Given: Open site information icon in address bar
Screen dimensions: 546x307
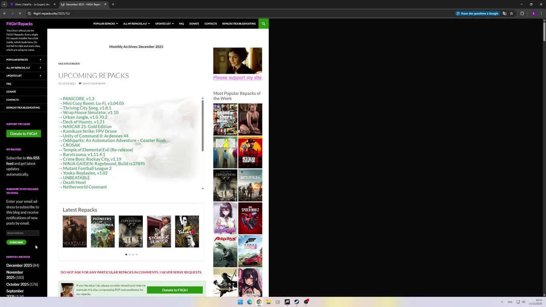Looking at the screenshot, I should tap(29, 13).
